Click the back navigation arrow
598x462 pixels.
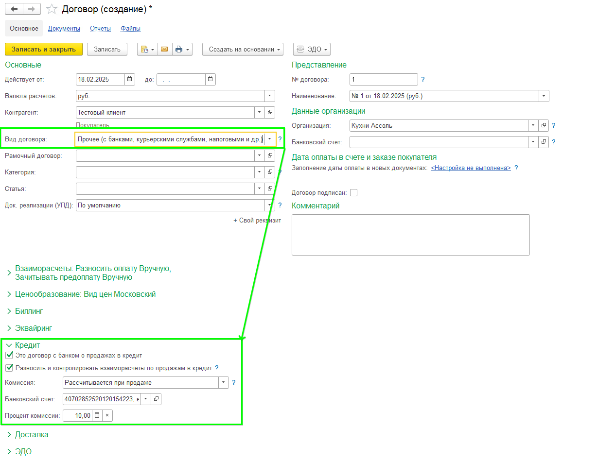click(14, 10)
